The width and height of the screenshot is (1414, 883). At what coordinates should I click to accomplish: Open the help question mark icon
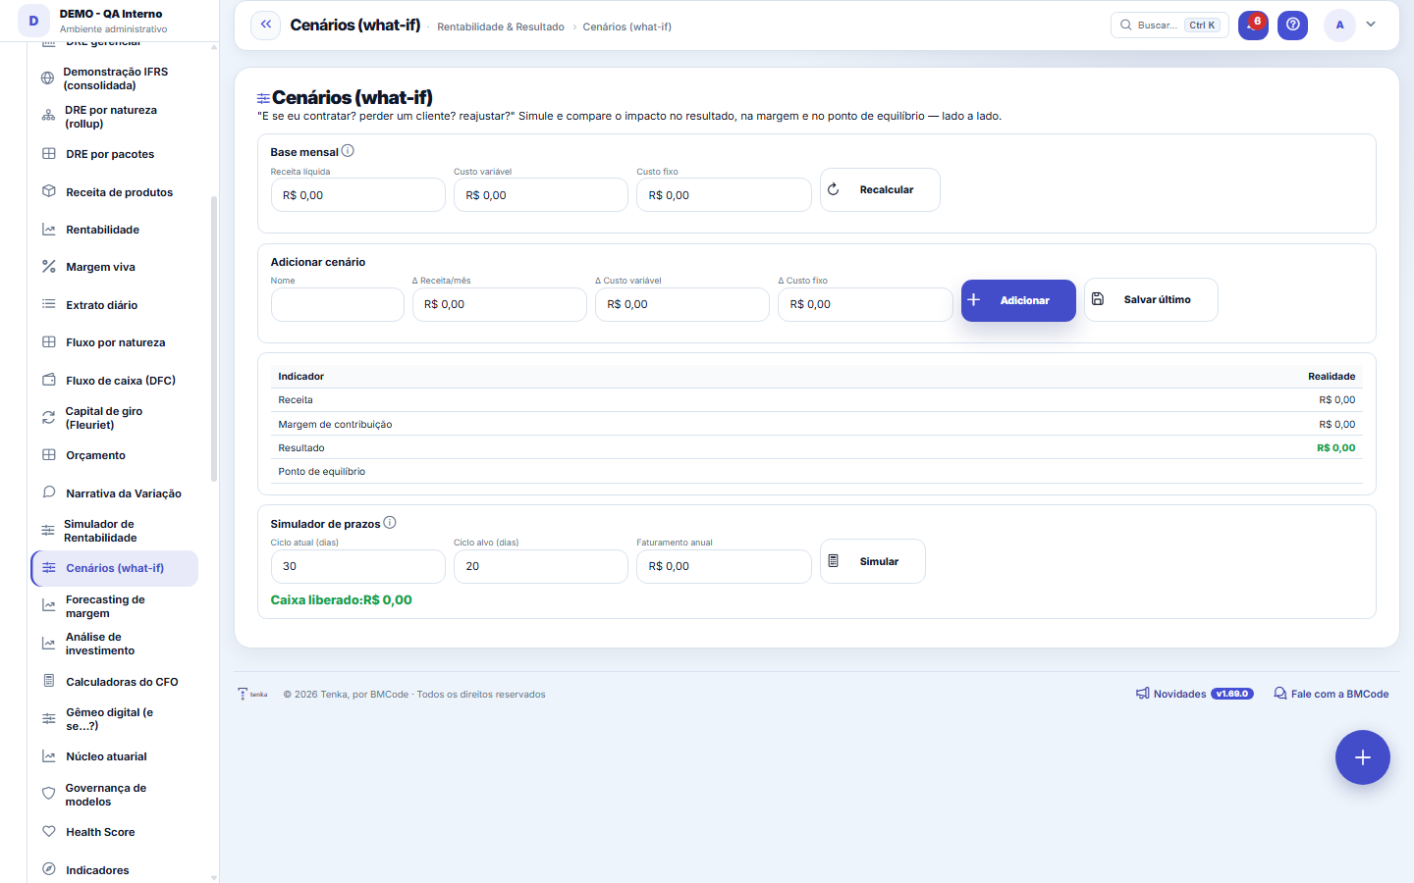[x=1292, y=26]
